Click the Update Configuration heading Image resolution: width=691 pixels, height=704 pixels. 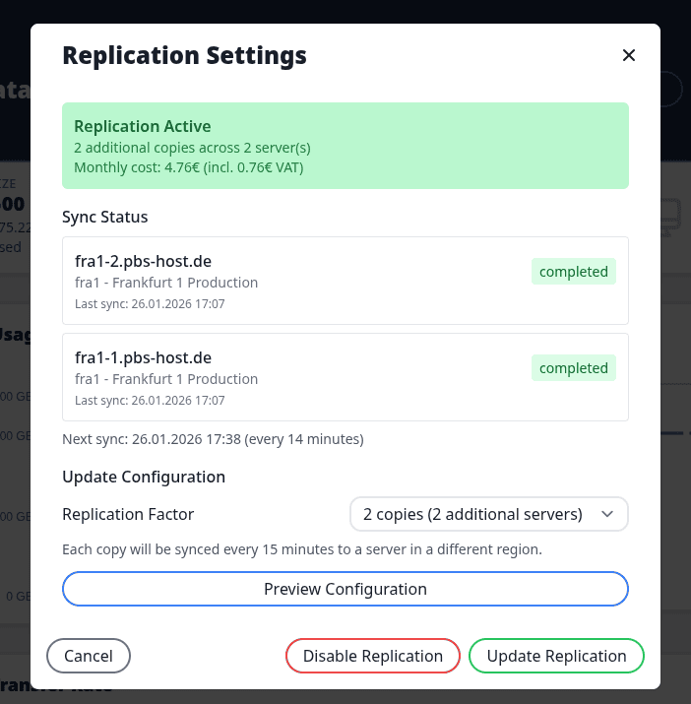tap(144, 477)
